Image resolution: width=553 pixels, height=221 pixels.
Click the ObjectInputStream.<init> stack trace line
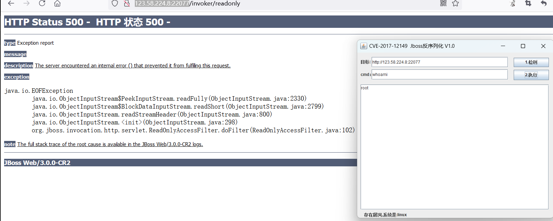point(135,122)
